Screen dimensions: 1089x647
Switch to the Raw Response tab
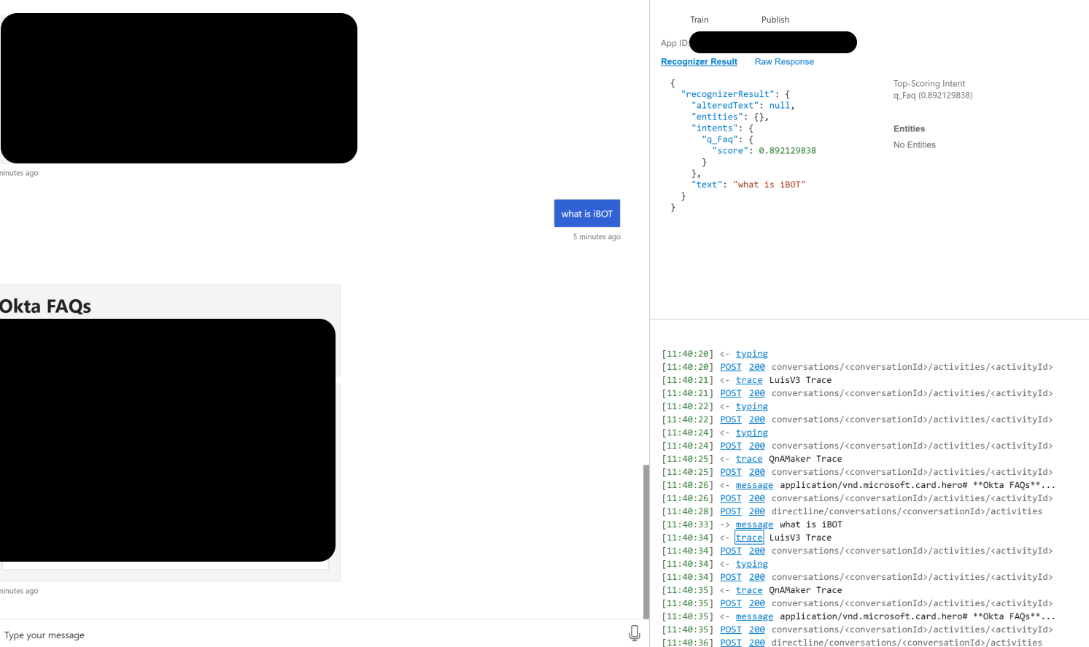click(784, 62)
